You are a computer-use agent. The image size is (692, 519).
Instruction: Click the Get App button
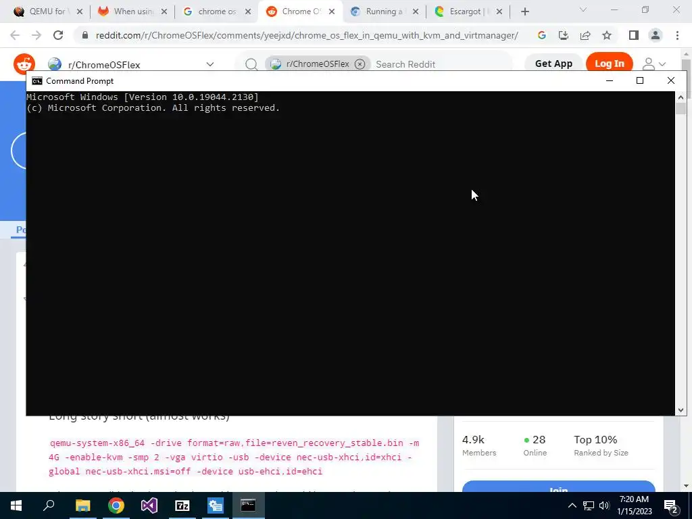click(553, 64)
